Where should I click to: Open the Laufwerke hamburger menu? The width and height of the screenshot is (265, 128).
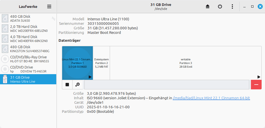(x=49, y=6)
